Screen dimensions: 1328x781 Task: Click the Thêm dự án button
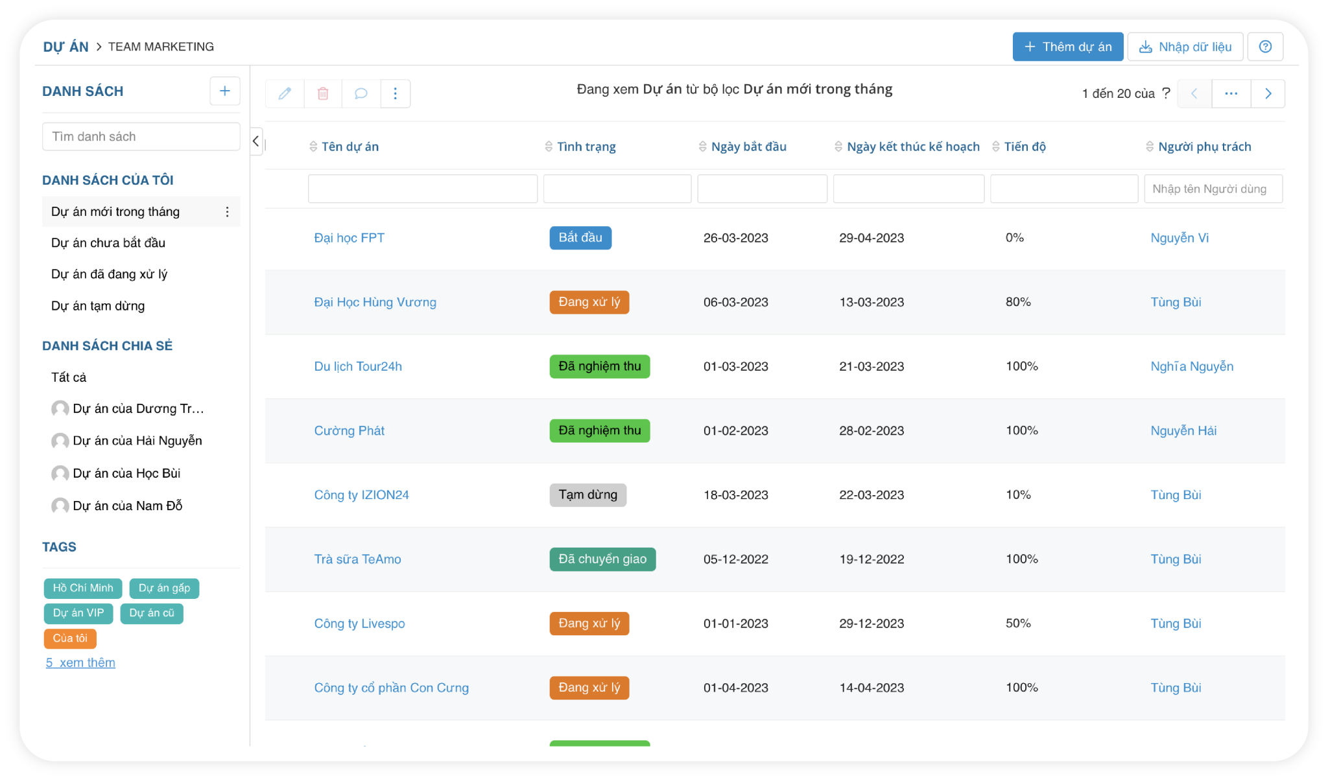point(1067,47)
